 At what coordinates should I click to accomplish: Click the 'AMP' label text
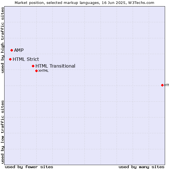pyautogui.click(x=19, y=50)
